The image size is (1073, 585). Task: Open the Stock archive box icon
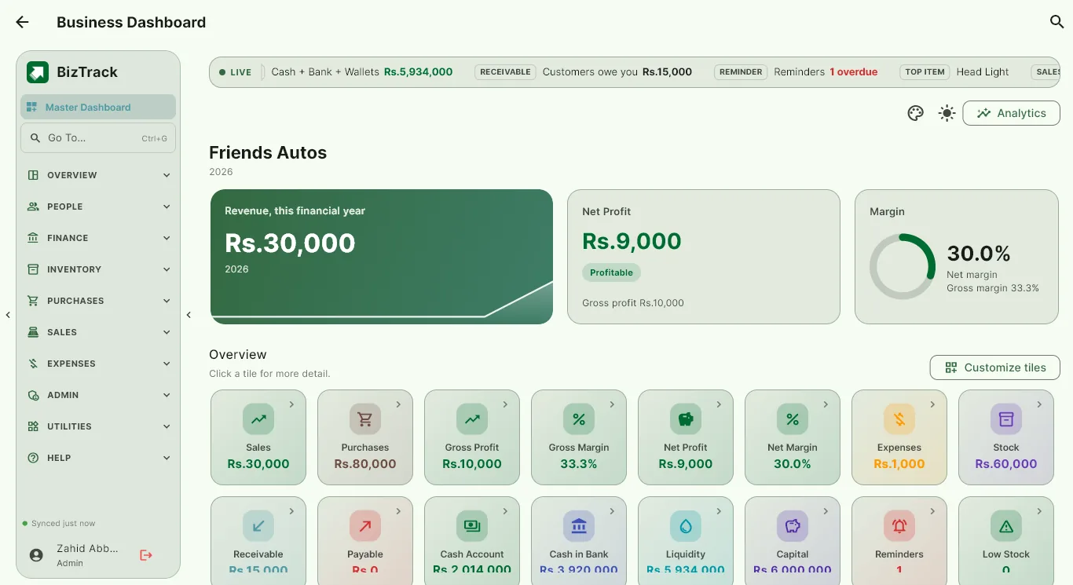point(1006,419)
